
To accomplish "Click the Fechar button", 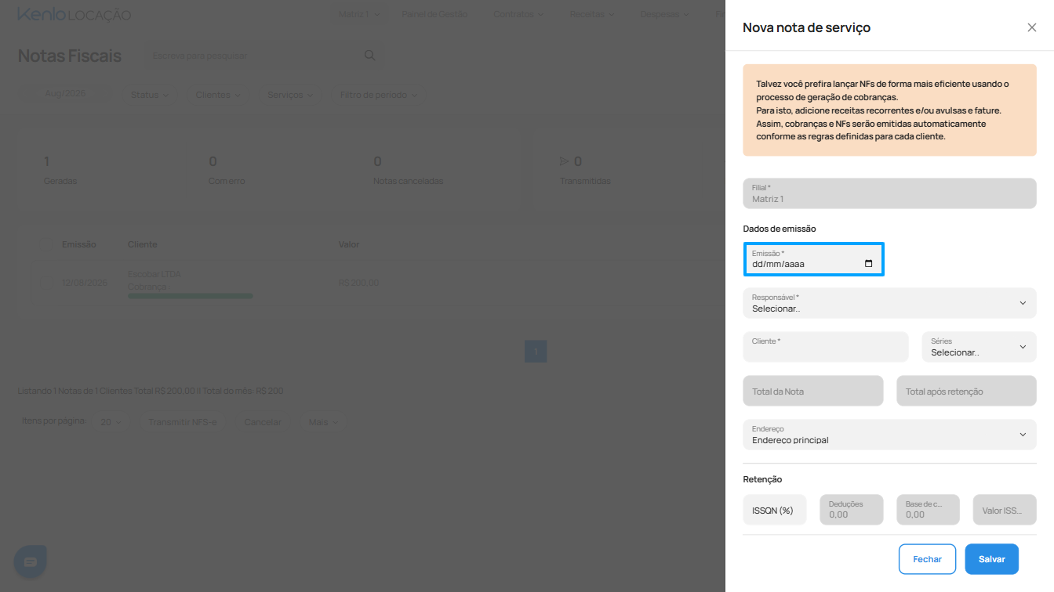I will tap(928, 559).
